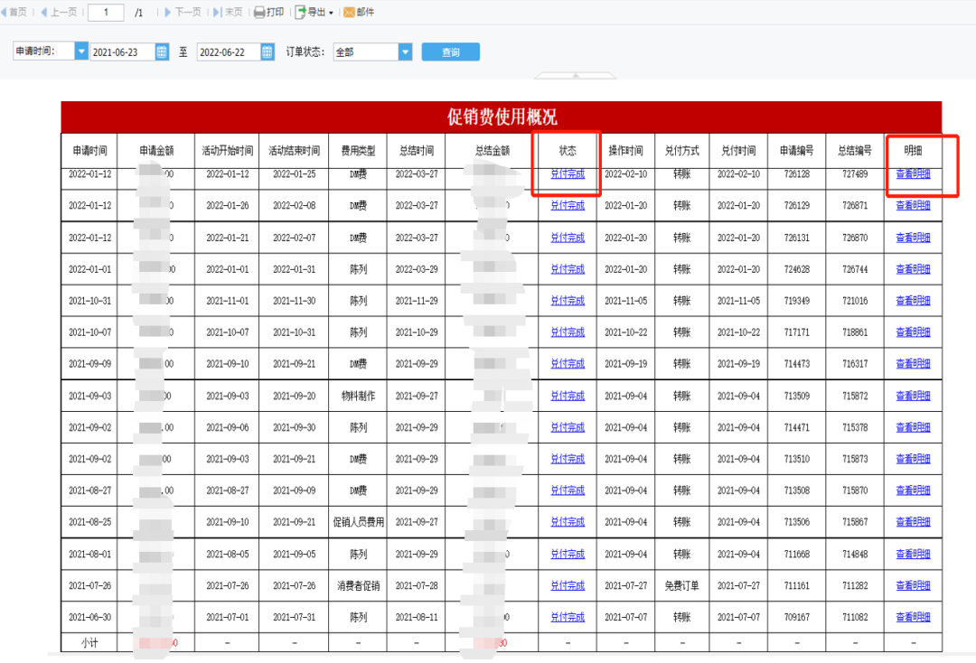Open 兑付完成 status for application 713509
Viewport: 976px width, 663px height.
pos(568,396)
